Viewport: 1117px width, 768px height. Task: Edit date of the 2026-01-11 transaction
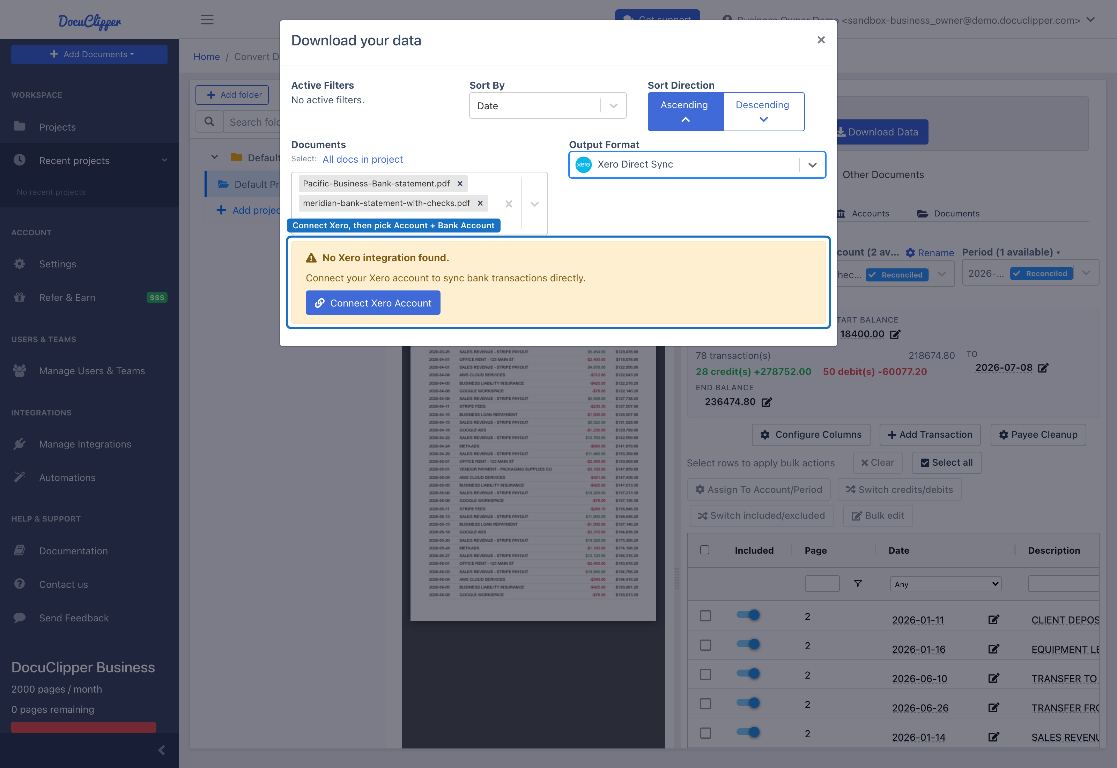click(993, 620)
